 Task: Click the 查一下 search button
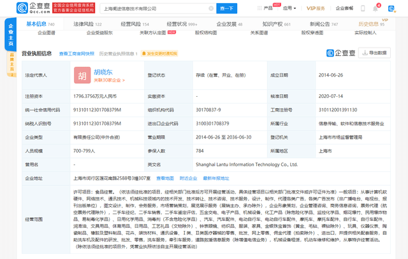[227, 8]
